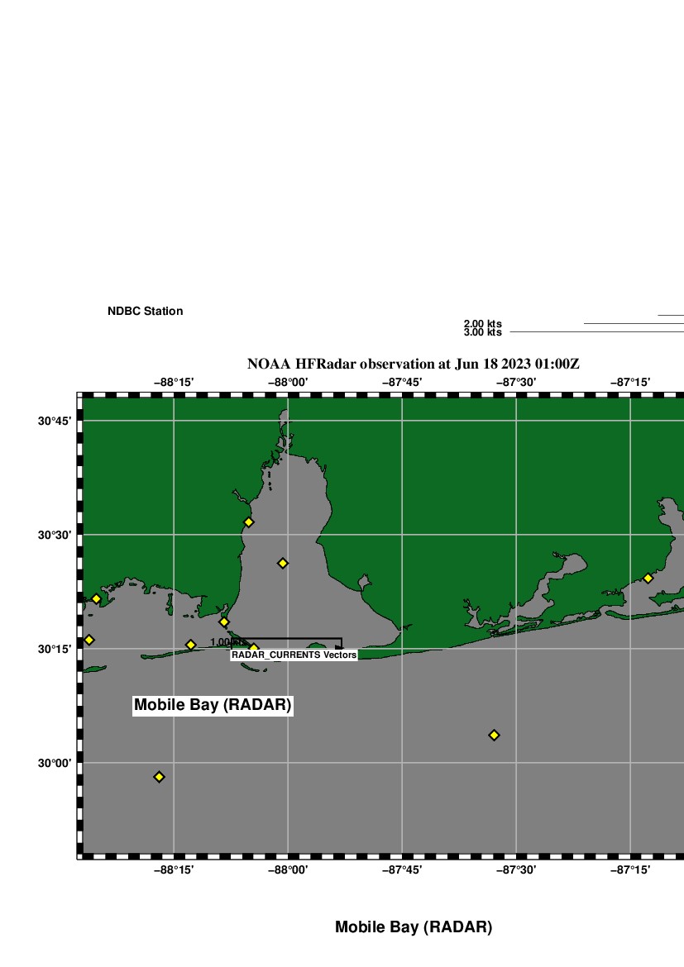Click the white Mobile Bay (RADAR) map label
684x967 pixels.
(213, 705)
